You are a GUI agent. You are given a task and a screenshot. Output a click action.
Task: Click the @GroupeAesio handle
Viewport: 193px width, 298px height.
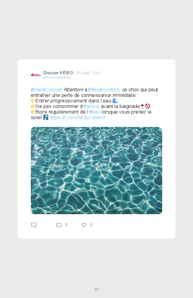[57, 77]
